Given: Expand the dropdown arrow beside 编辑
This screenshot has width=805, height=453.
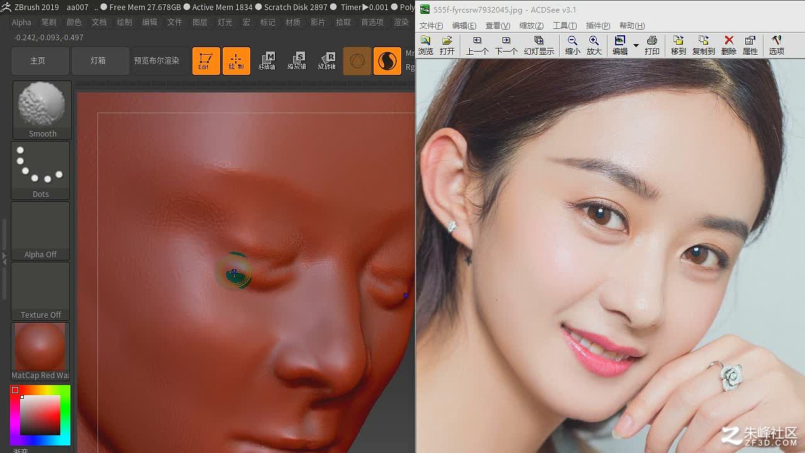Looking at the screenshot, I should click(x=636, y=46).
